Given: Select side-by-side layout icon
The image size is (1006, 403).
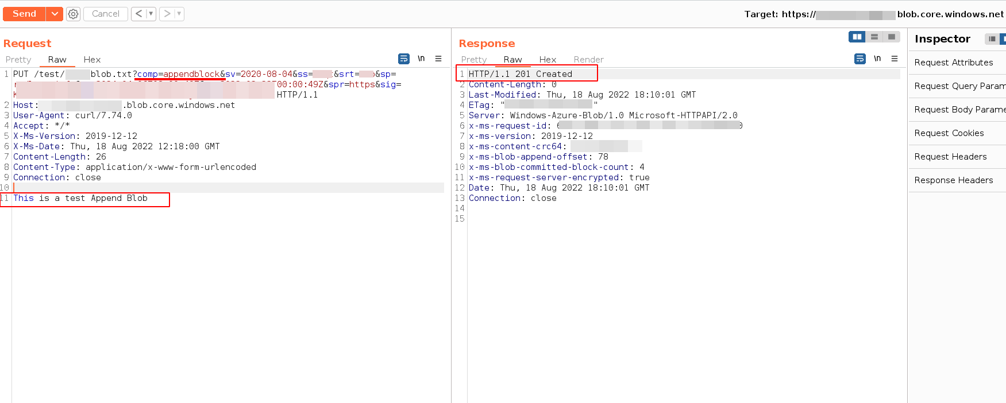Looking at the screenshot, I should tap(857, 37).
